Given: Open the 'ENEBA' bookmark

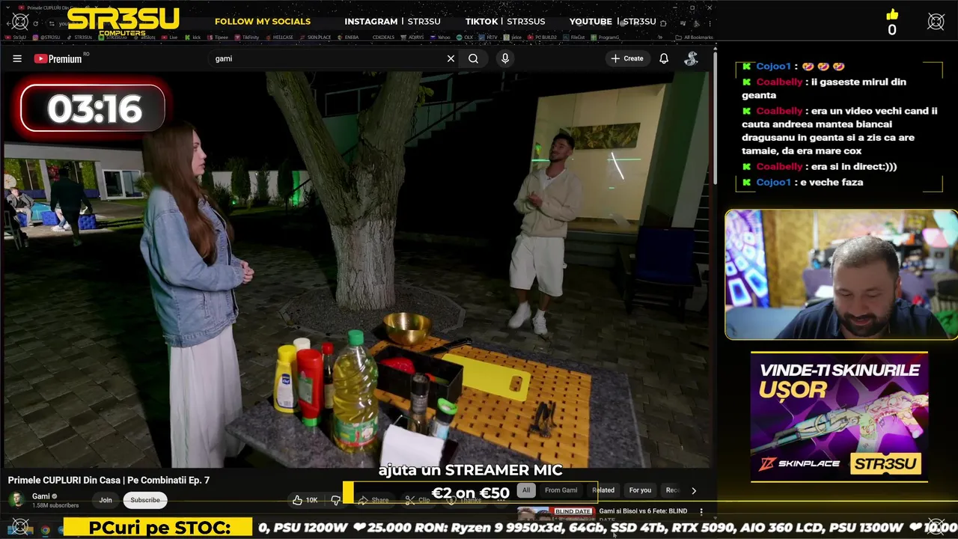Looking at the screenshot, I should coord(347,37).
